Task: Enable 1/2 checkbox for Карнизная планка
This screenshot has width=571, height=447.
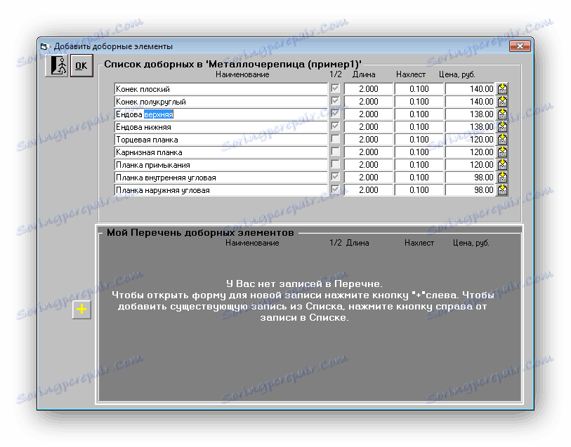Action: pos(336,152)
